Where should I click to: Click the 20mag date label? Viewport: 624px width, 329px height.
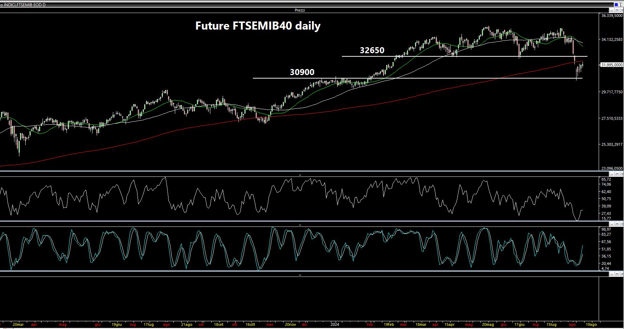[488, 324]
